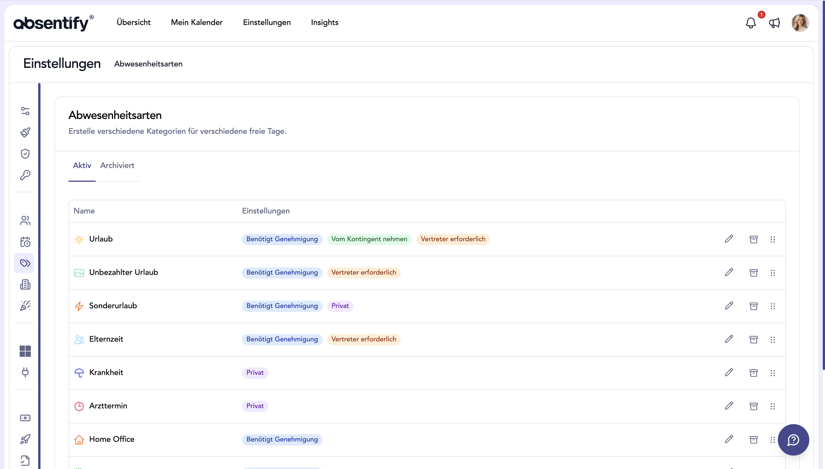Click the Vom Kontingent nehmen tag
Screen dimensions: 825x469
coord(369,239)
